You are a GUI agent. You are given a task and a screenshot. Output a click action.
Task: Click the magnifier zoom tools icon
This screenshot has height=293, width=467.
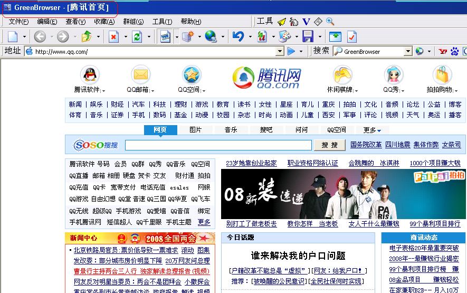pos(330,22)
